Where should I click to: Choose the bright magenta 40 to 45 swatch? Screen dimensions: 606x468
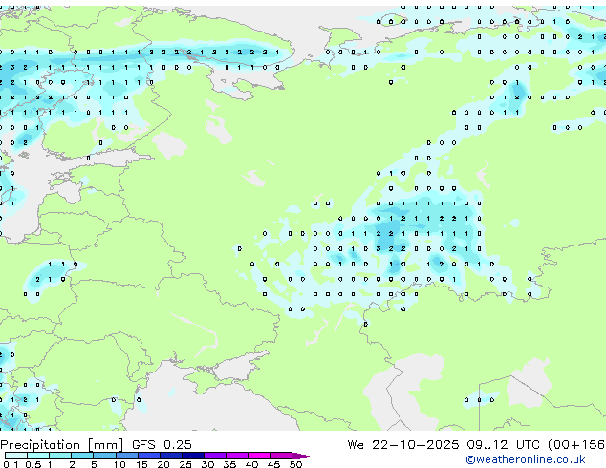click(x=259, y=456)
